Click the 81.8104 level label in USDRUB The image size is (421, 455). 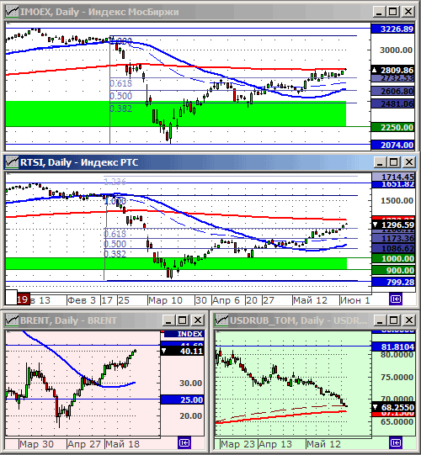(394, 347)
